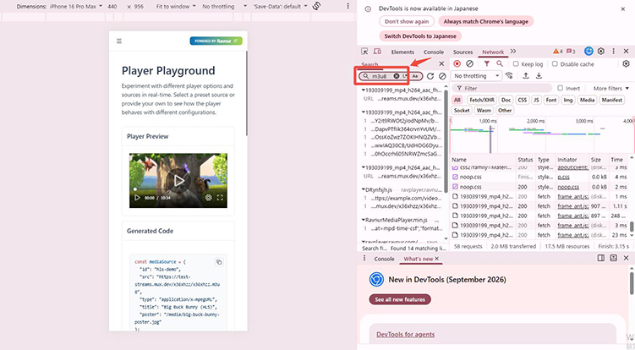Open DevTools main settings gear icon

(x=601, y=51)
